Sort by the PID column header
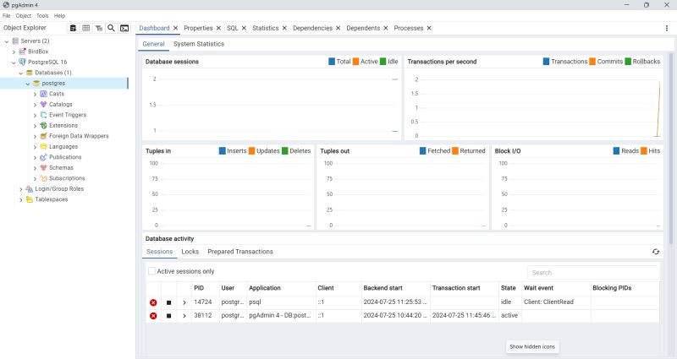This screenshot has height=359, width=677. [x=199, y=288]
